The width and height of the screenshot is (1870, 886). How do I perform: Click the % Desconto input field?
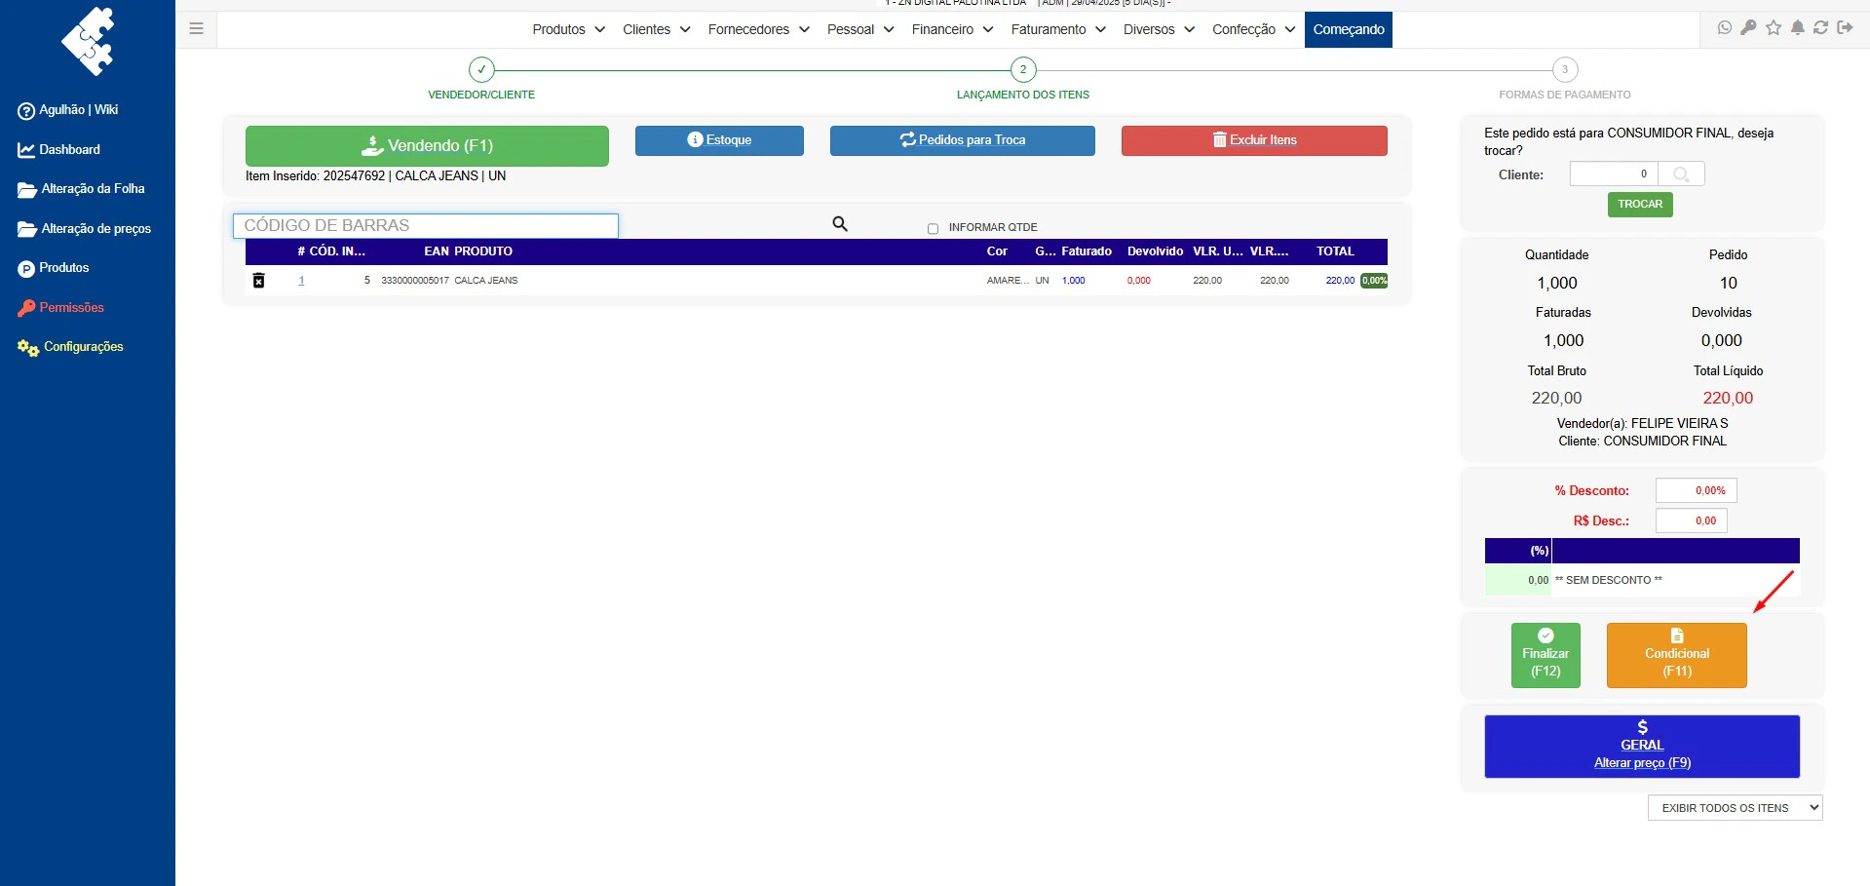point(1697,491)
